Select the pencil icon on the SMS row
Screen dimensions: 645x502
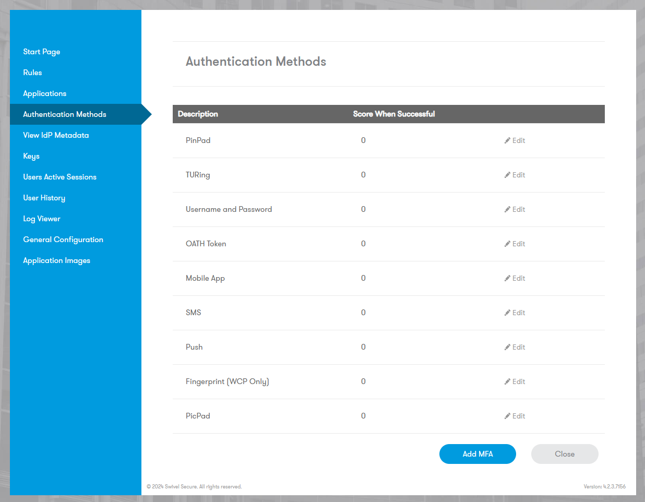click(507, 312)
